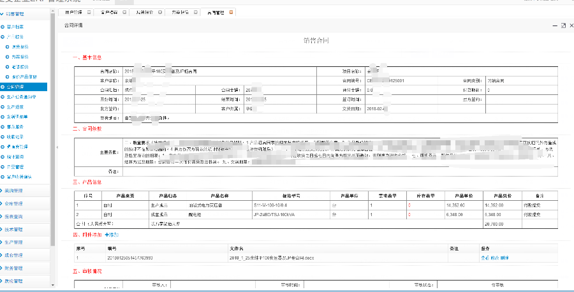Close the 合同管理 tab with orange X icon
The width and height of the screenshot is (574, 292).
pos(231,13)
